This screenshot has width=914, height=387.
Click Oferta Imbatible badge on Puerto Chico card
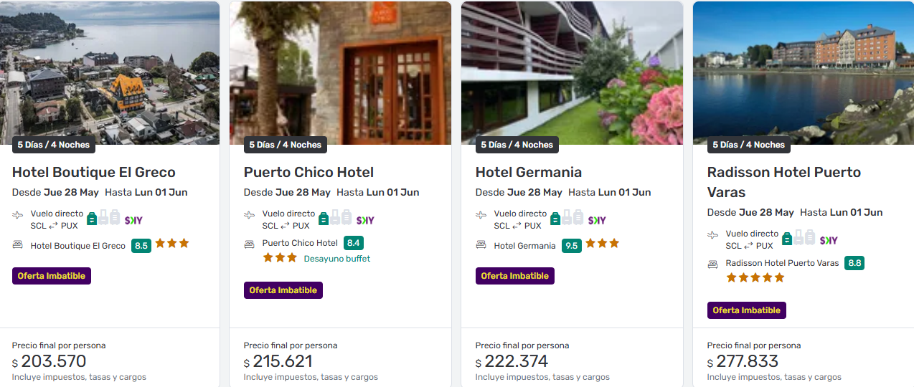(283, 290)
